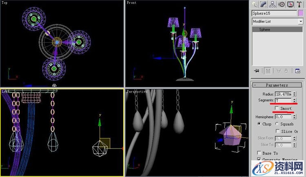Toggle Show End Result icon

pyautogui.click(x=268, y=71)
